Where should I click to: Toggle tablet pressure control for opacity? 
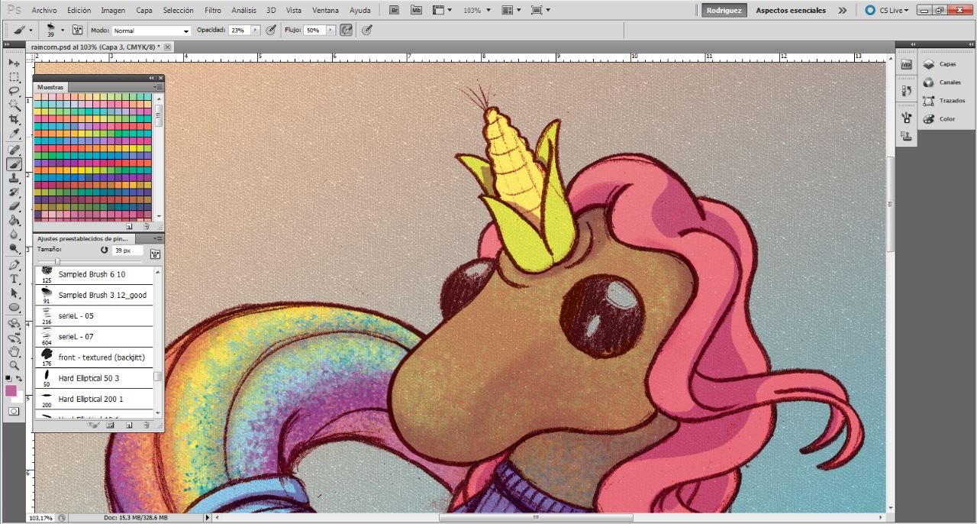pos(271,30)
